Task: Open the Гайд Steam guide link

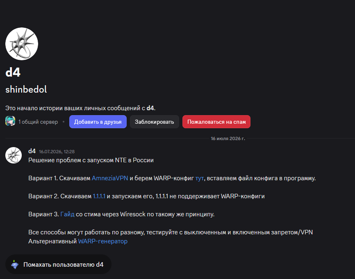Action: [x=67, y=214]
